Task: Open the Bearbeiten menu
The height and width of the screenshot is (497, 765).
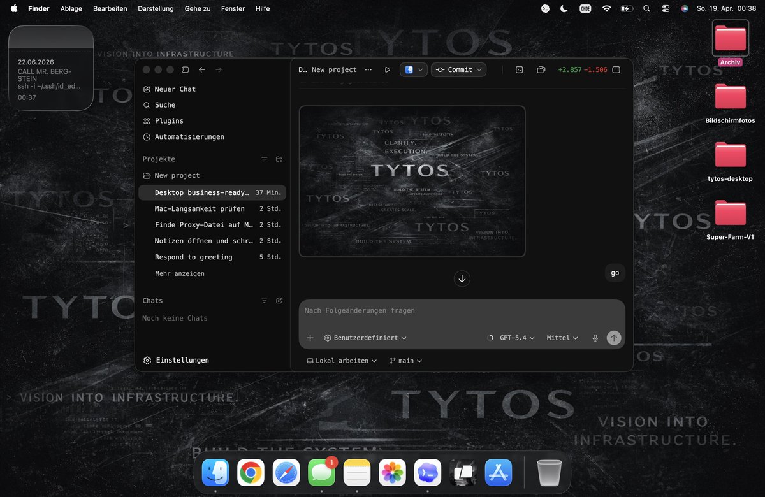Action: click(x=110, y=9)
